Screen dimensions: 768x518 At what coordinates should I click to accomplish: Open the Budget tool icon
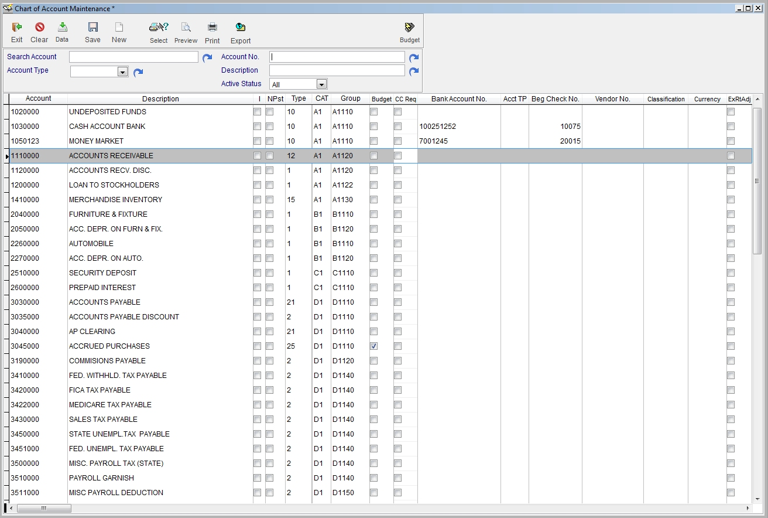pos(409,28)
